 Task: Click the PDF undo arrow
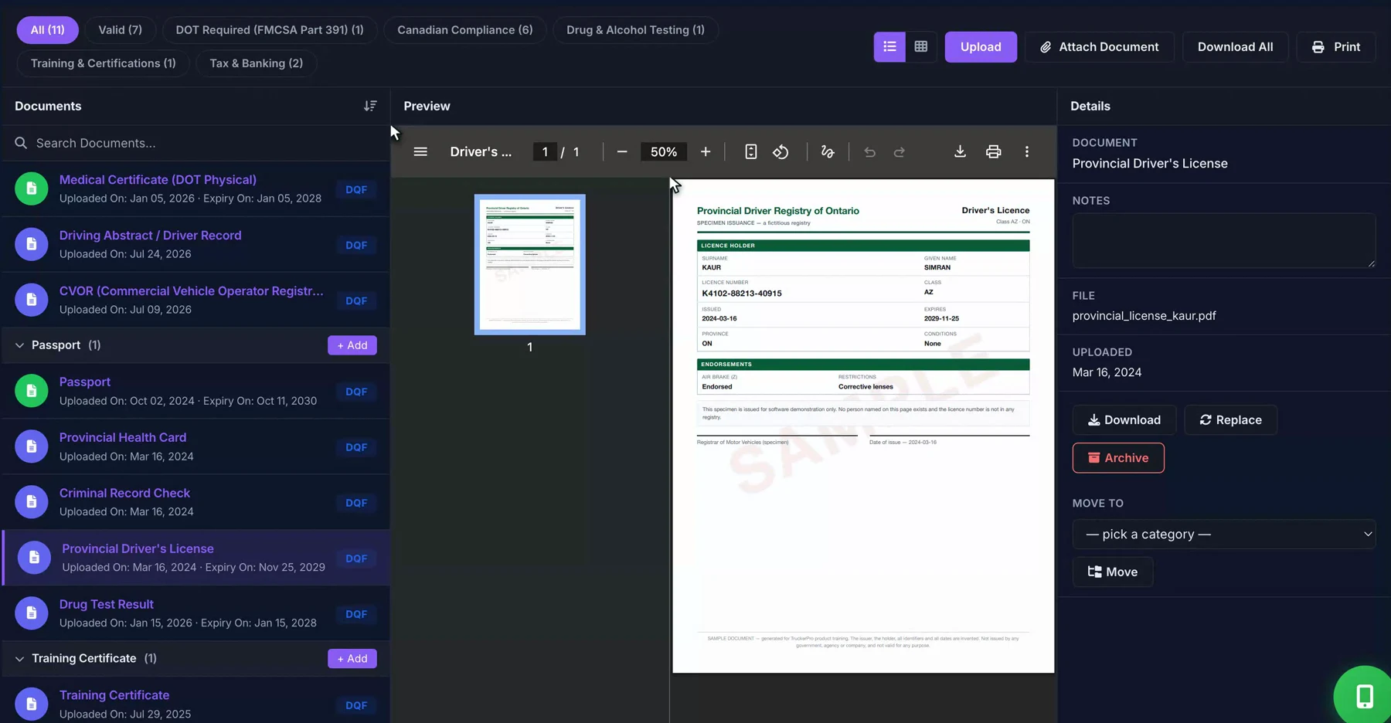pyautogui.click(x=869, y=152)
